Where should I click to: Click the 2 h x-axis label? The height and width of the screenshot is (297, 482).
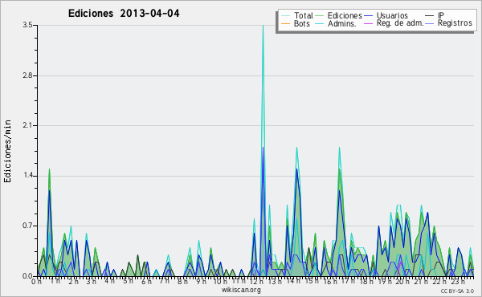pos(73,282)
